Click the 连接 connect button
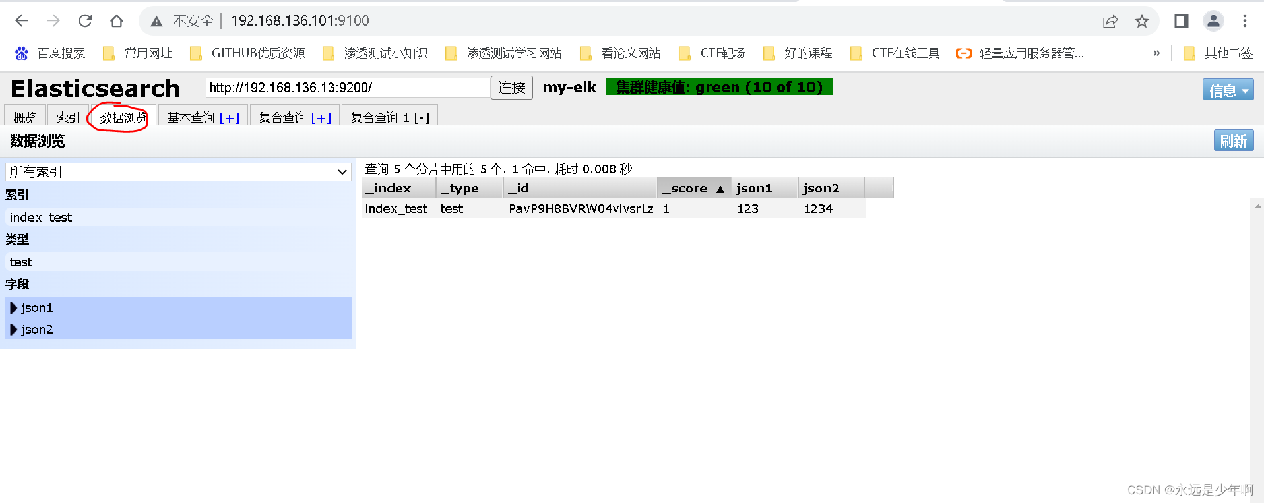The height and width of the screenshot is (503, 1264). coord(512,88)
